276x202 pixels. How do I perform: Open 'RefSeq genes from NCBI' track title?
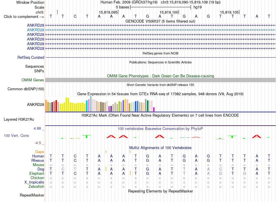pyautogui.click(x=160, y=53)
